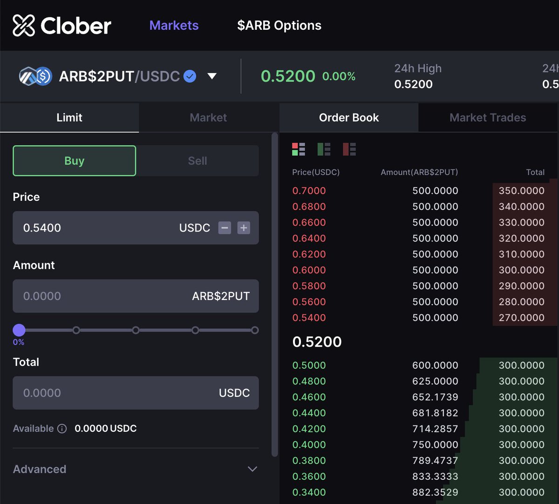The height and width of the screenshot is (504, 559).
Task: Select the Buy side toggle
Action: (x=75, y=161)
